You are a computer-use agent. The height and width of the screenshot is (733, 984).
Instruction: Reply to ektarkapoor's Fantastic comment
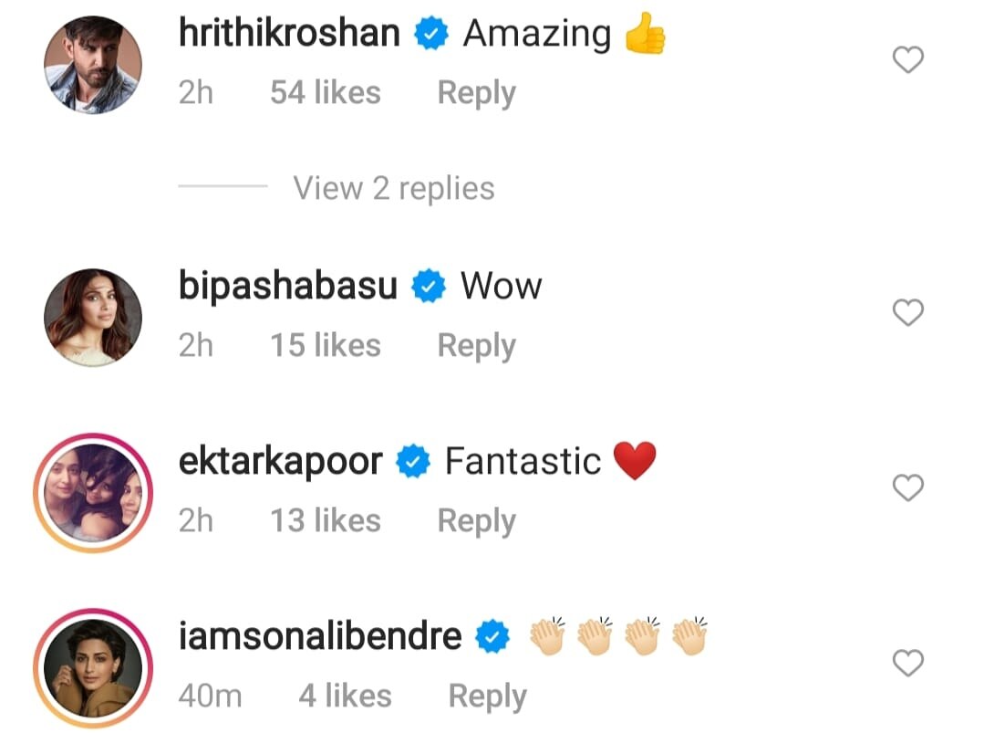(x=476, y=520)
